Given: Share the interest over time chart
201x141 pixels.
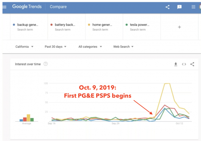Looking at the screenshot, I should click(x=192, y=64).
